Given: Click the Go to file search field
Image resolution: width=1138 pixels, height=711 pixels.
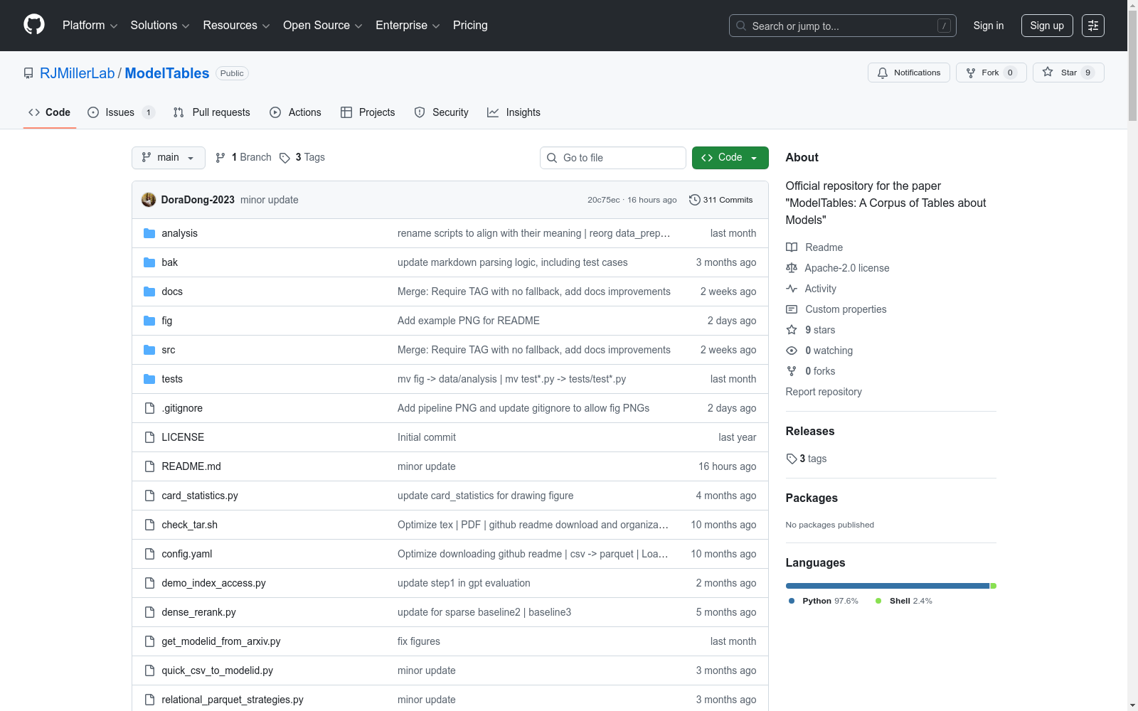Looking at the screenshot, I should tap(613, 158).
